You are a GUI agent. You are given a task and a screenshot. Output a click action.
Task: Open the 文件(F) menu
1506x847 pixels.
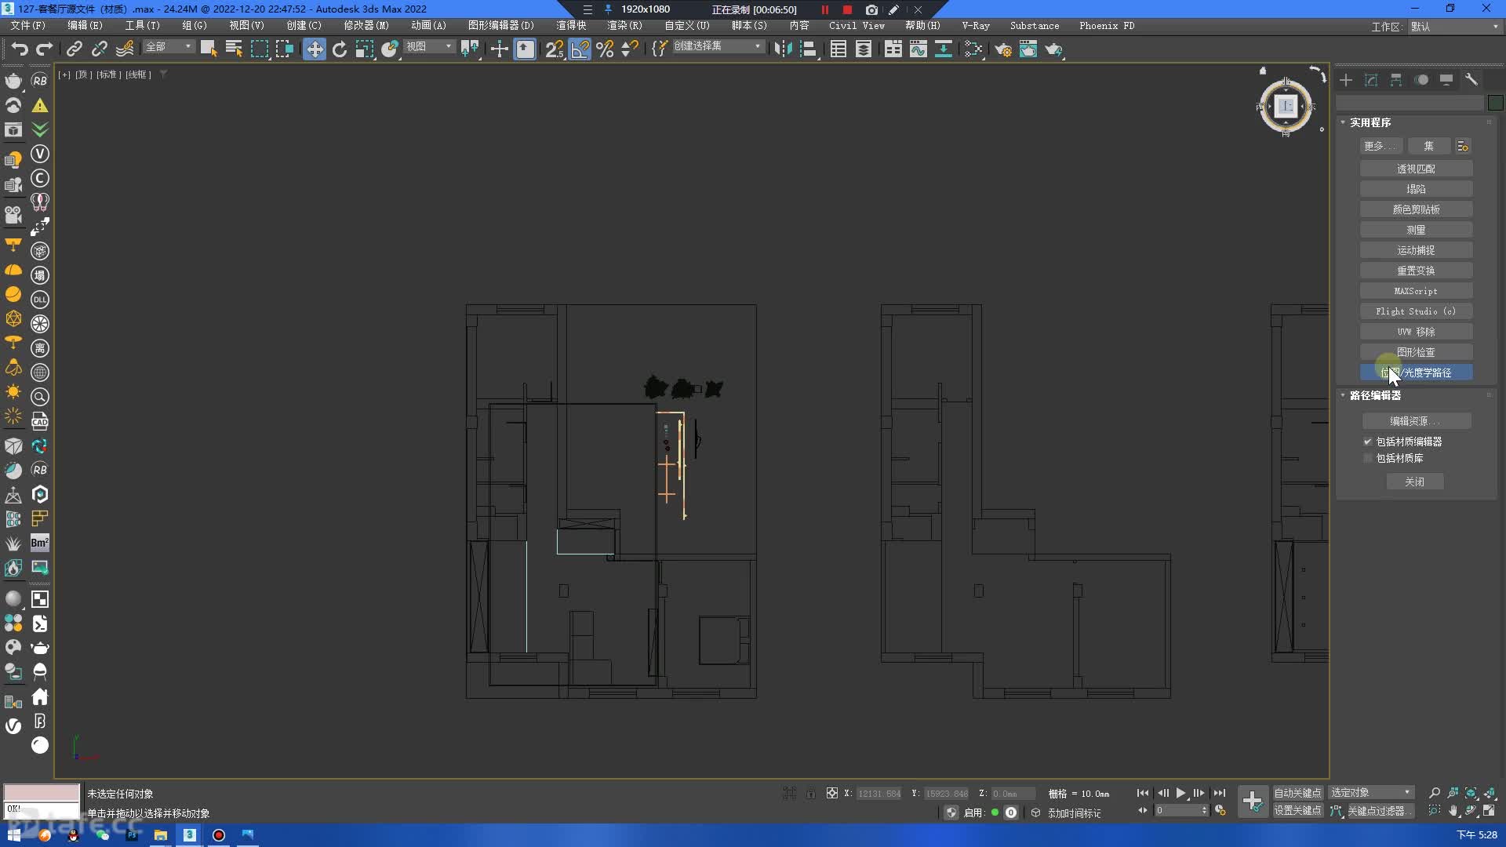(28, 26)
